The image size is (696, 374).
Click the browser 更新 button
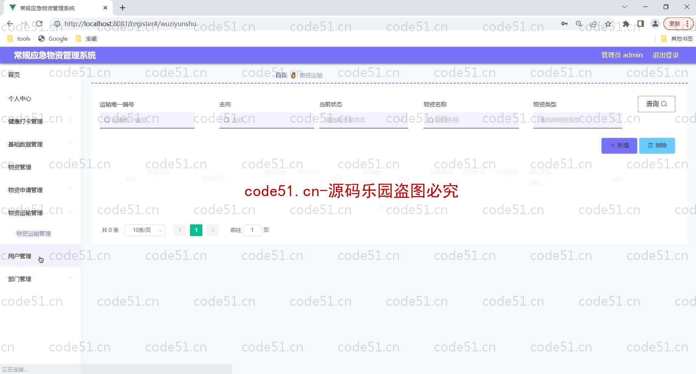[x=678, y=24]
